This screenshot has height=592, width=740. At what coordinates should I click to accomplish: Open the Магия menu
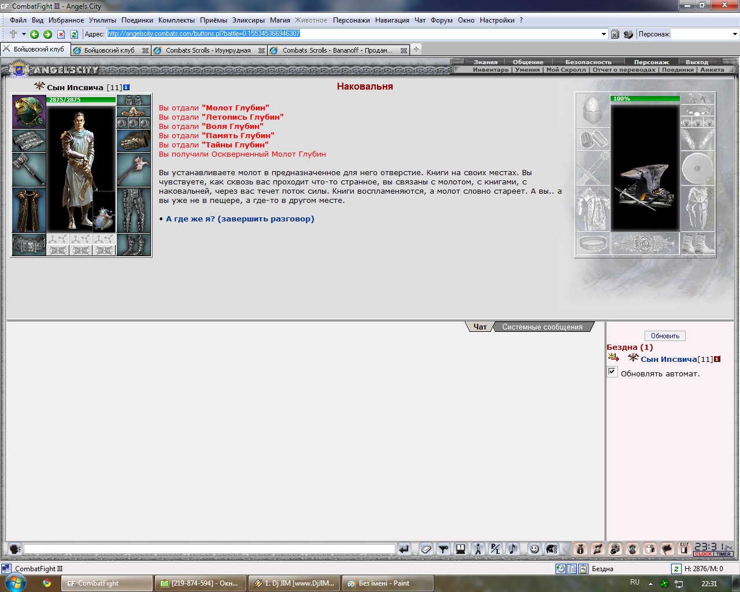click(x=280, y=20)
